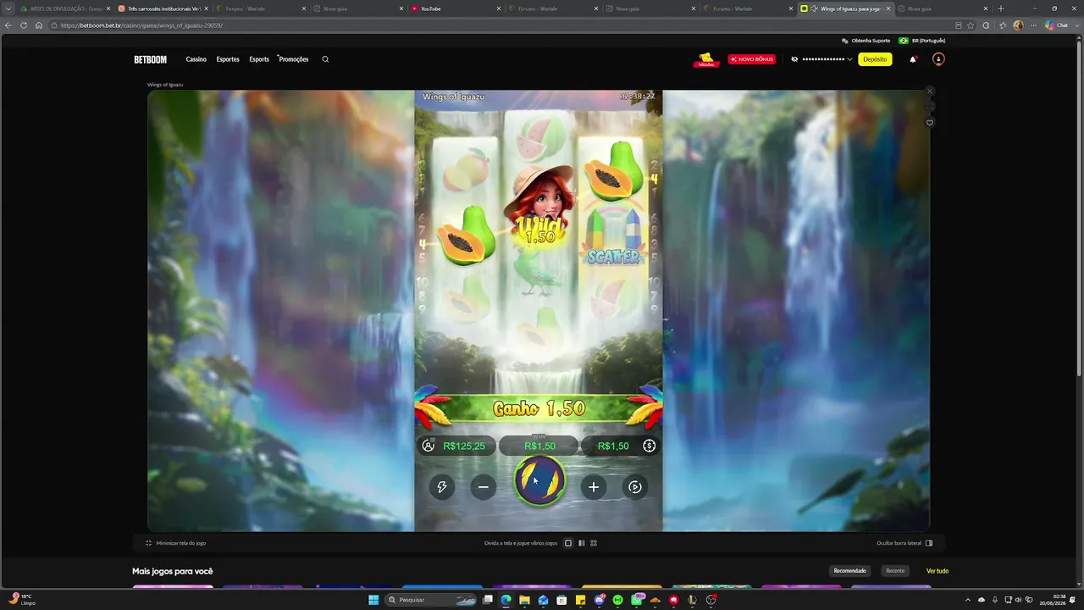Bookmark this page star icon
Image resolution: width=1084 pixels, height=610 pixels.
[971, 25]
